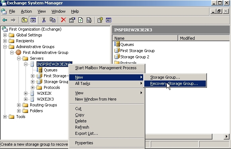This screenshot has width=231, height=149.
Task: Select the Folders tree item
Action: pyautogui.click(x=36, y=111)
